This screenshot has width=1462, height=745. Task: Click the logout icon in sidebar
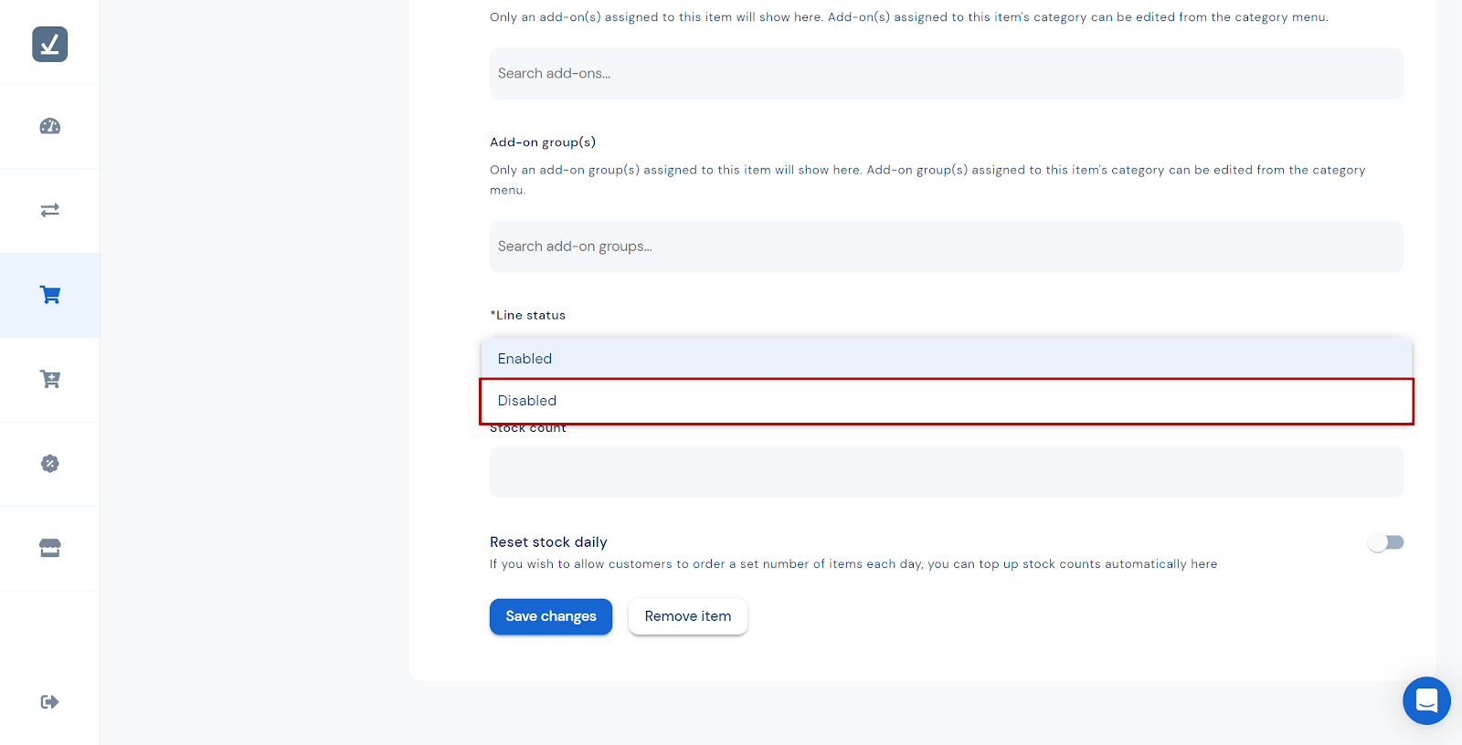[x=50, y=701]
